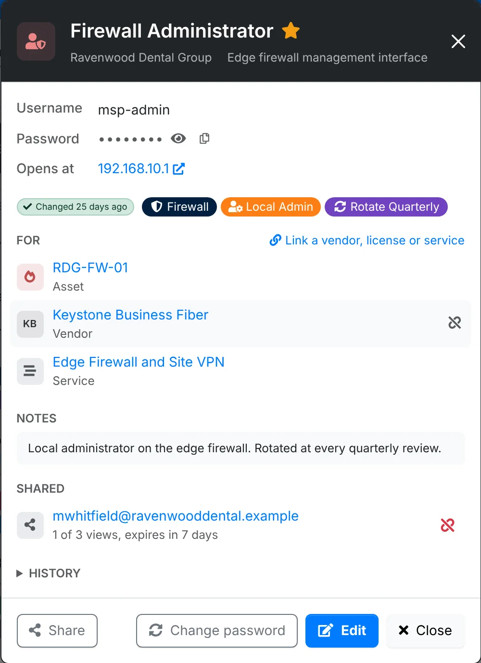Open the Keystone Business Fiber vendor

tap(130, 315)
